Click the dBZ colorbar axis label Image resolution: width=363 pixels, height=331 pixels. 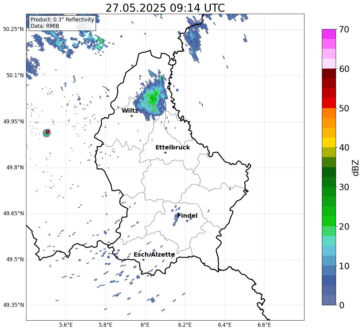[356, 167]
